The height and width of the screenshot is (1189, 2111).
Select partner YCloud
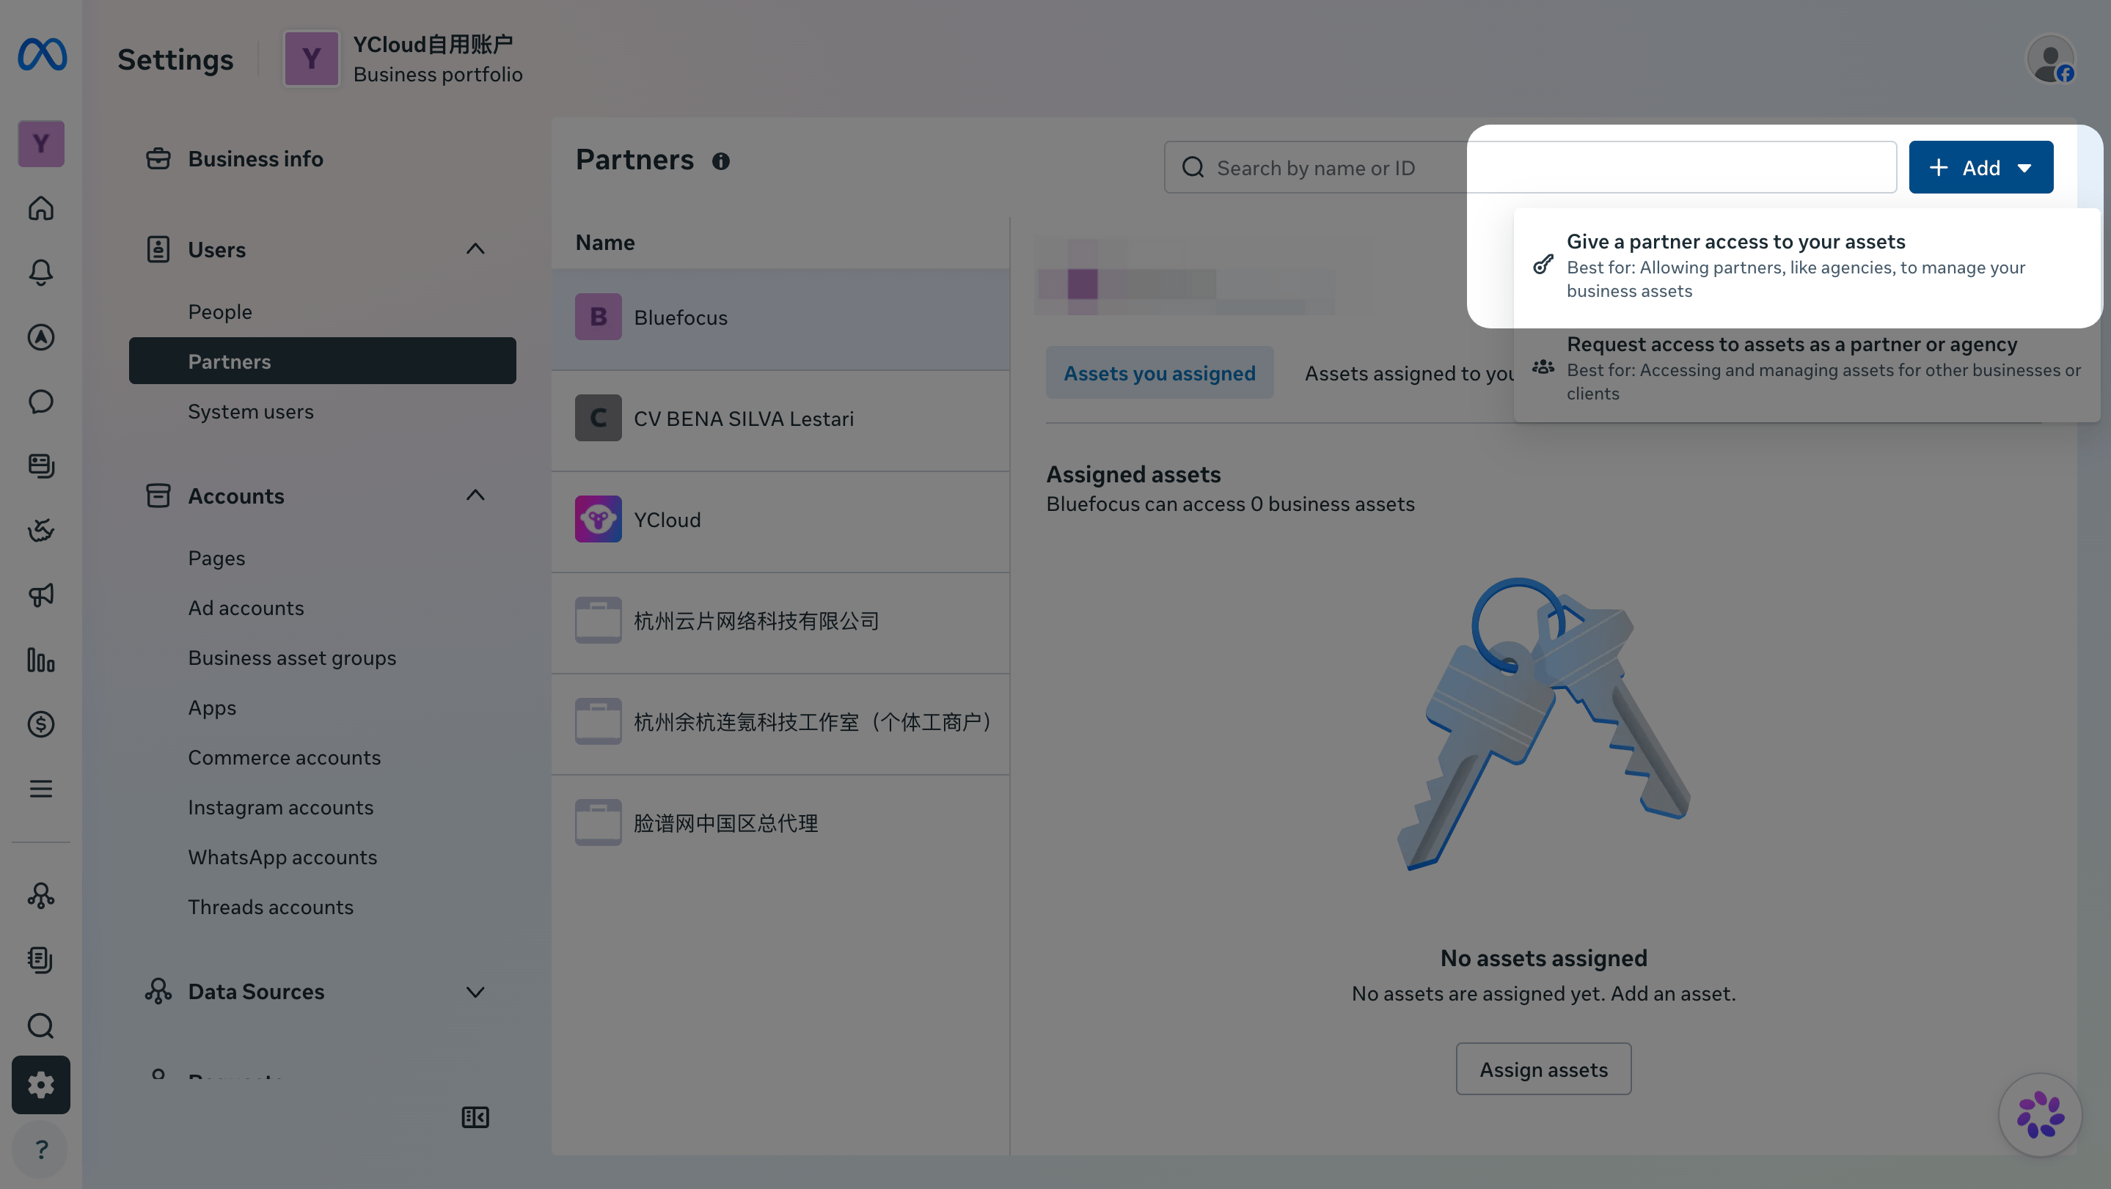[781, 519]
